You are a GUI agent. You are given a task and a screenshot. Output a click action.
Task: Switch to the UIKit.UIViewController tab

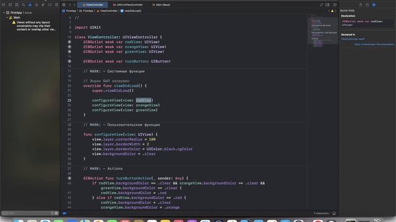click(x=127, y=5)
